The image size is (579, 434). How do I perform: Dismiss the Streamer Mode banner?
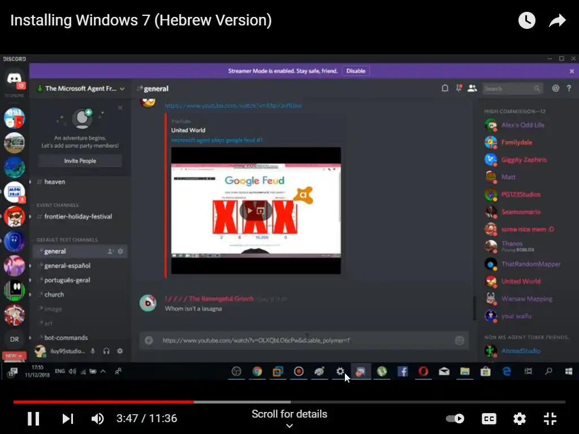pos(572,71)
